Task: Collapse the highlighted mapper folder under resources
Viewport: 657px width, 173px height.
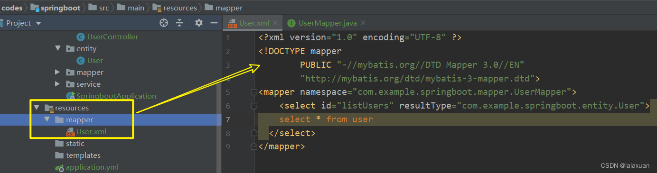Action: coord(47,119)
